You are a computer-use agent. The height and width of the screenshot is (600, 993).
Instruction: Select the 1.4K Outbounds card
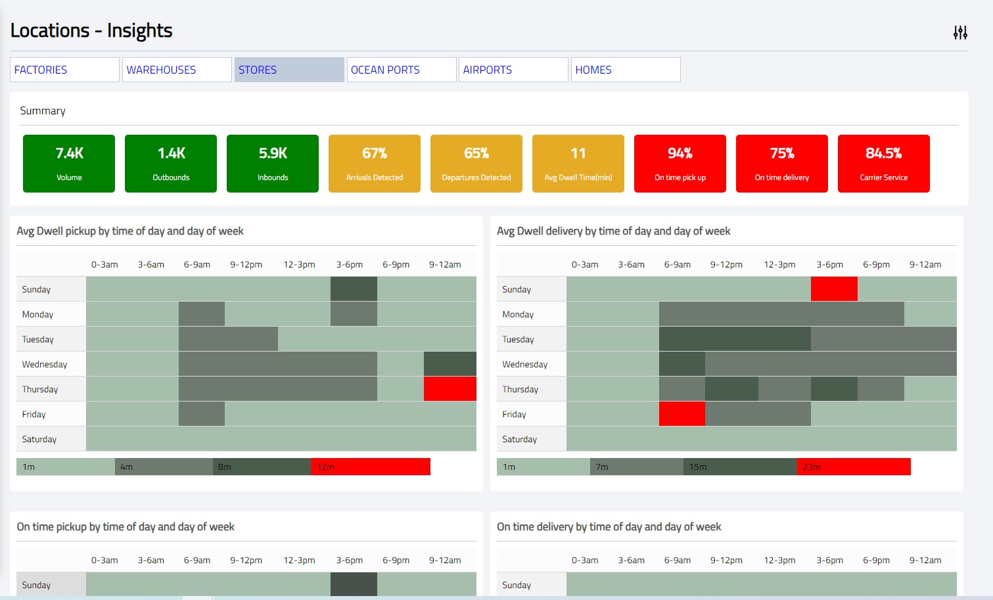click(x=171, y=164)
